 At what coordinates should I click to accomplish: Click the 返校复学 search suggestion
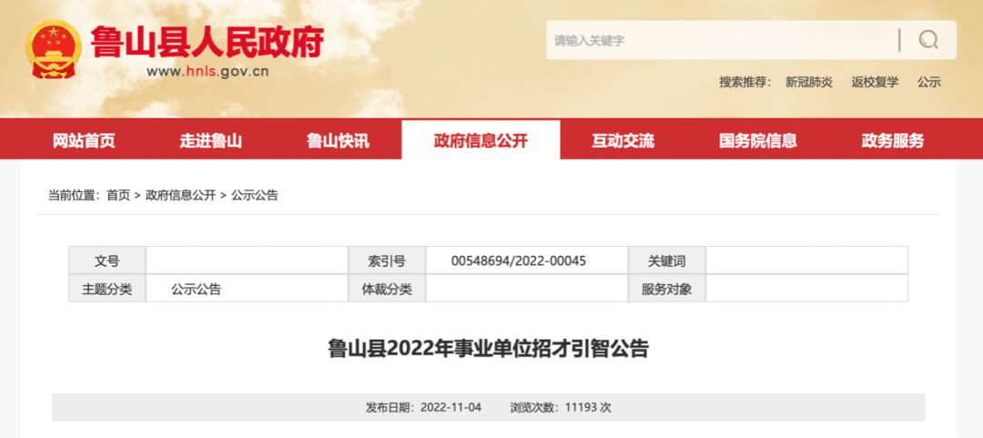click(876, 82)
